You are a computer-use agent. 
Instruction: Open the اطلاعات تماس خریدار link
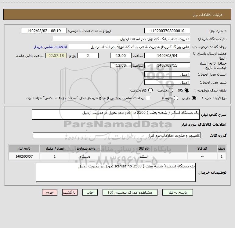click(50, 47)
